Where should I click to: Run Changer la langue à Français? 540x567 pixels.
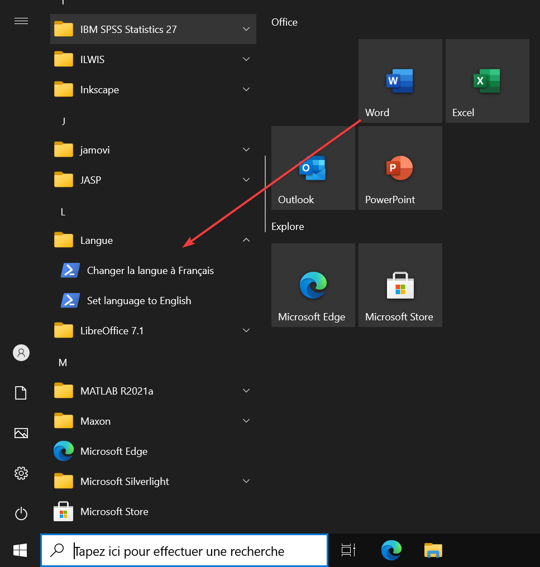(150, 271)
